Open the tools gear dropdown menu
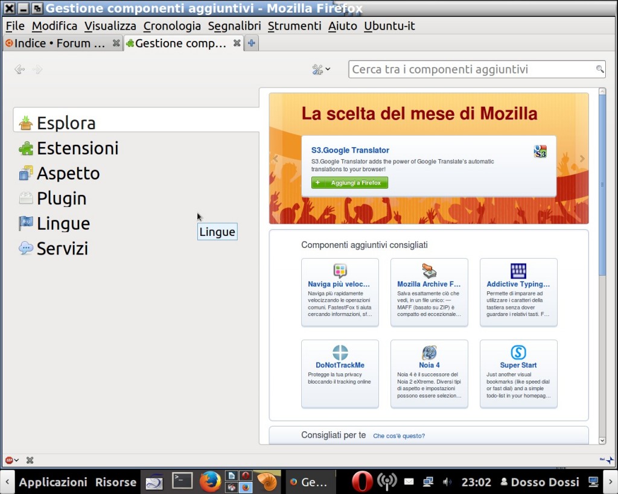Viewport: 618px width, 494px height. pyautogui.click(x=321, y=70)
